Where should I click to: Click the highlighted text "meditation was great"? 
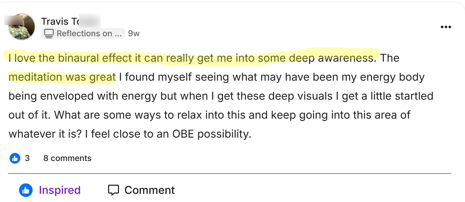tap(62, 77)
